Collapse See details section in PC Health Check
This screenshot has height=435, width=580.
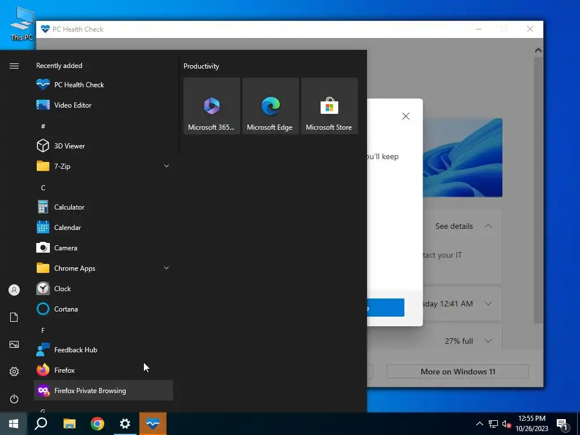click(488, 226)
